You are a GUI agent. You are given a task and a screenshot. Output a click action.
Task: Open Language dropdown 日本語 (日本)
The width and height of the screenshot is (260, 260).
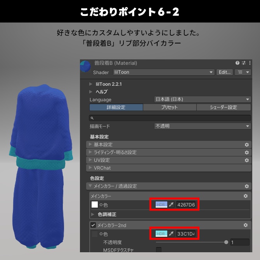click(x=203, y=99)
